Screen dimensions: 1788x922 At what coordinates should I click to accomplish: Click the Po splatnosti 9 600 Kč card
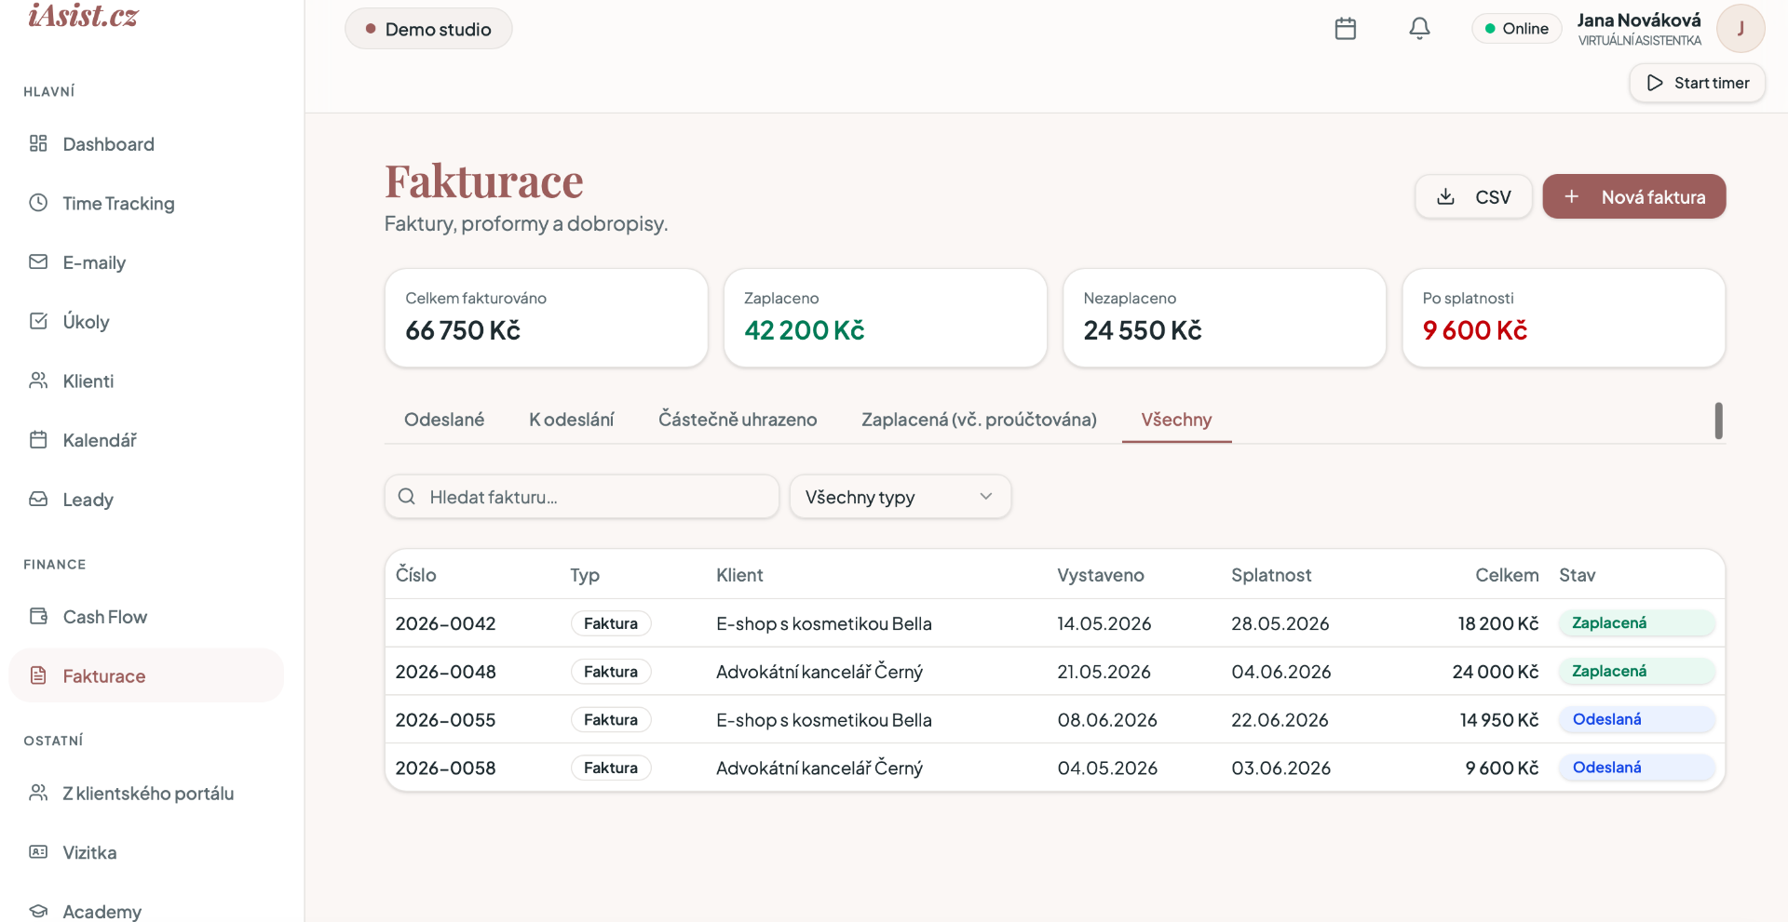click(1564, 317)
